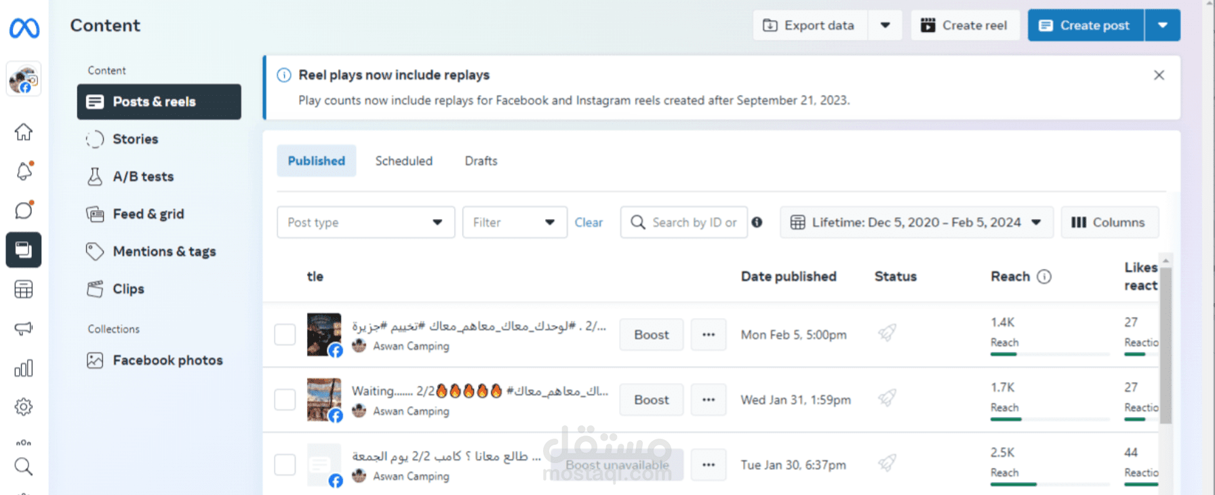This screenshot has width=1215, height=495.
Task: Select checkbox for Tue Jan 30 post
Action: tap(285, 464)
